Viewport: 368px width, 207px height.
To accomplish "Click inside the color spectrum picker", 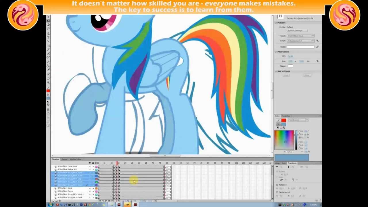I will pos(284,140).
